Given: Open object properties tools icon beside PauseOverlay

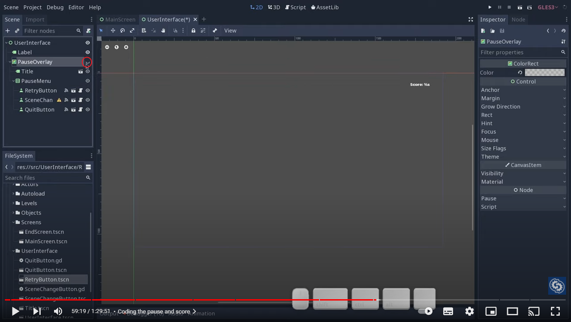Looking at the screenshot, I should (563, 42).
